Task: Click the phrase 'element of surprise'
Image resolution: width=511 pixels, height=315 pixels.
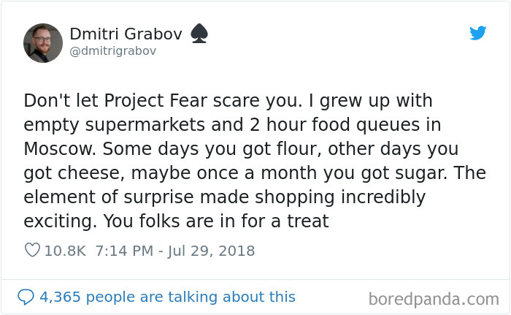Action: coord(109,197)
